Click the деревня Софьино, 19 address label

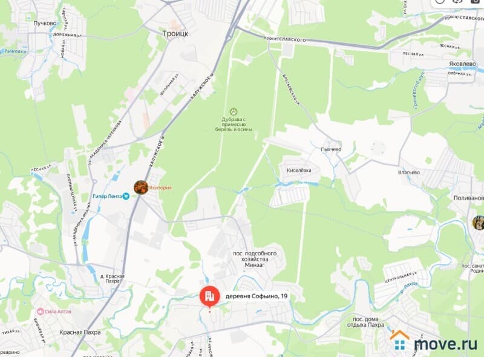click(257, 296)
